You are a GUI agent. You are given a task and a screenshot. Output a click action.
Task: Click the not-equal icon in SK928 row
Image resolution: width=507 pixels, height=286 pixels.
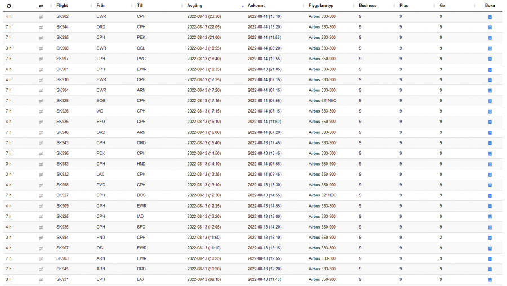[41, 101]
